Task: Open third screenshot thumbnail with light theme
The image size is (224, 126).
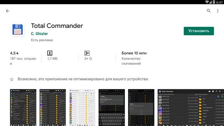Action: [82, 107]
